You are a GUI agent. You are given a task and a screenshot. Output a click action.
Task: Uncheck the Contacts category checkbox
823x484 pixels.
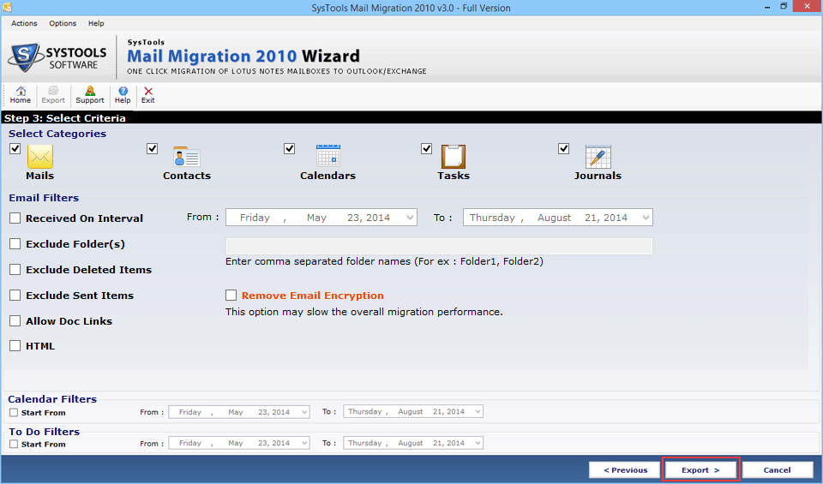coord(153,149)
